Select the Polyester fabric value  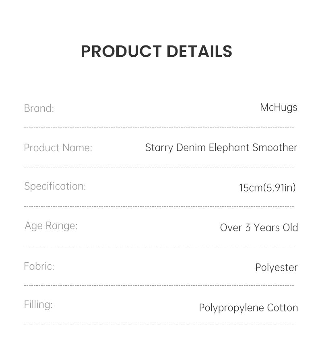[x=276, y=268]
